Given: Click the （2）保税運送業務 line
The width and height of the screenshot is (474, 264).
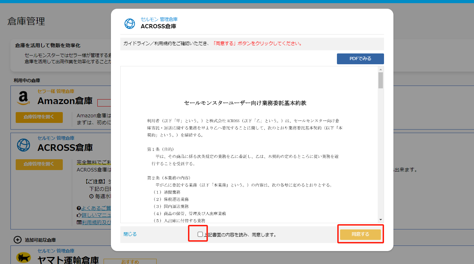Looking at the screenshot, I should 171,199.
